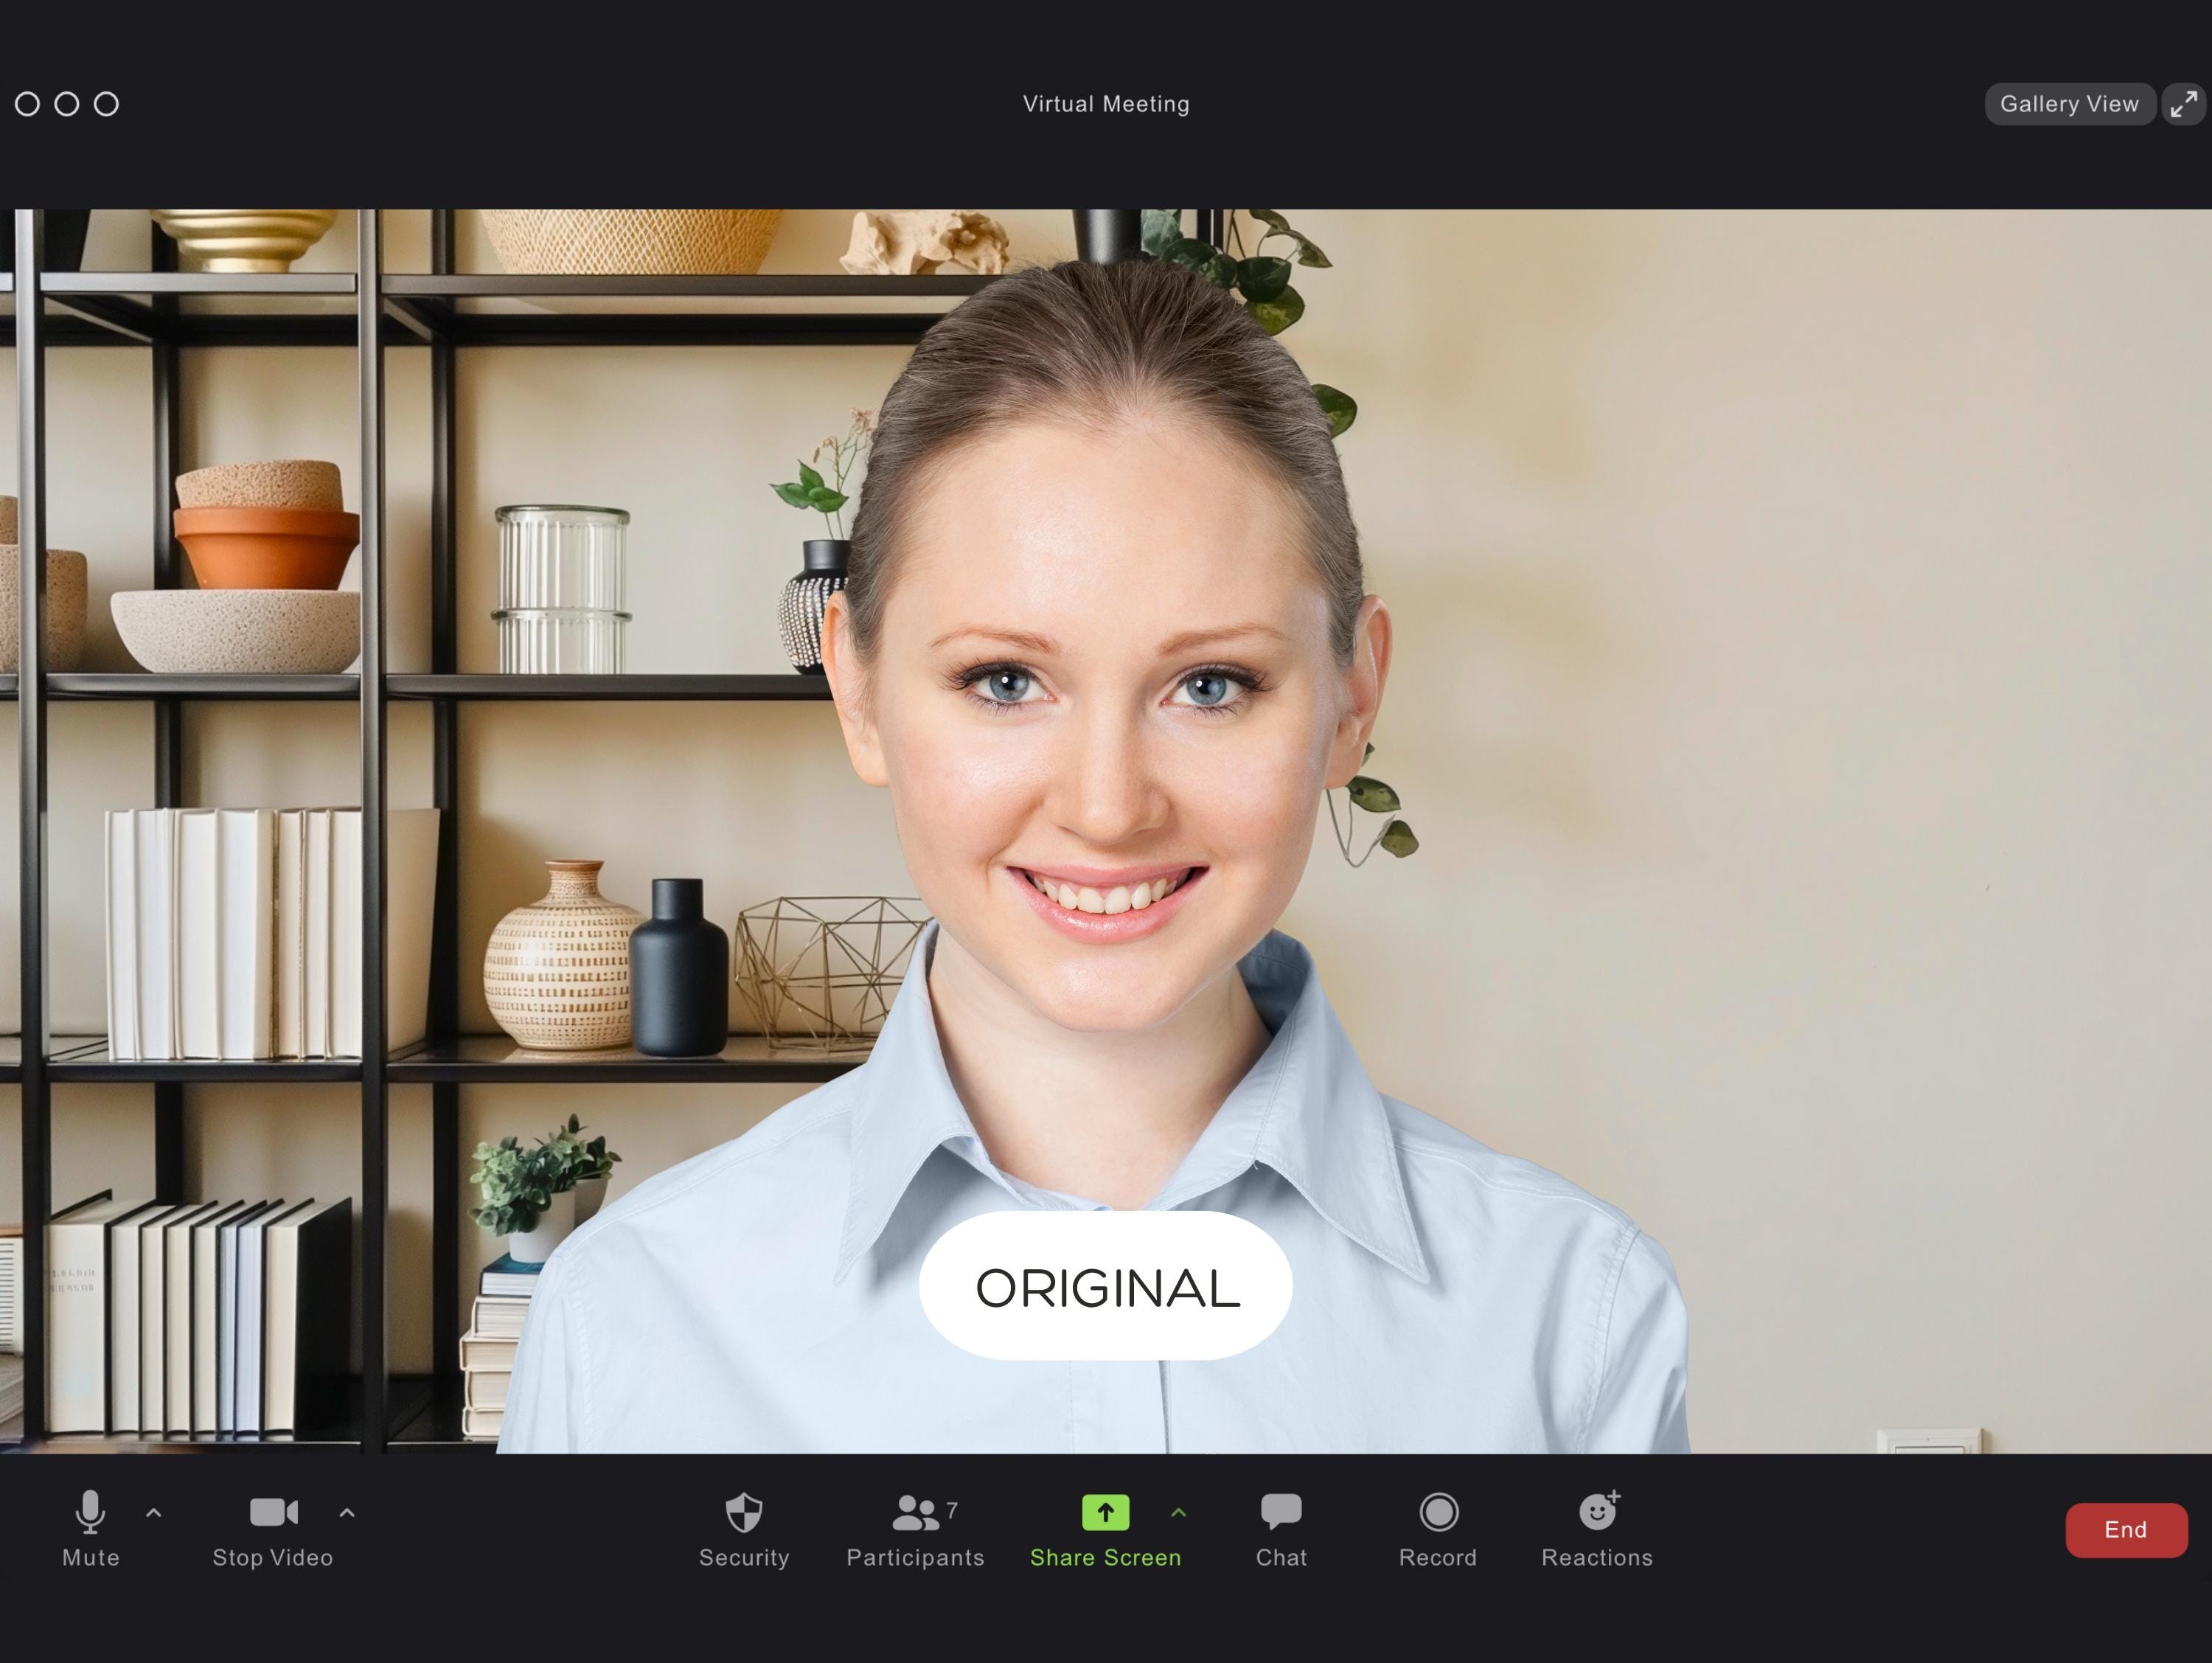The width and height of the screenshot is (2212, 1663).
Task: Click the first window control circle
Action: click(x=28, y=104)
